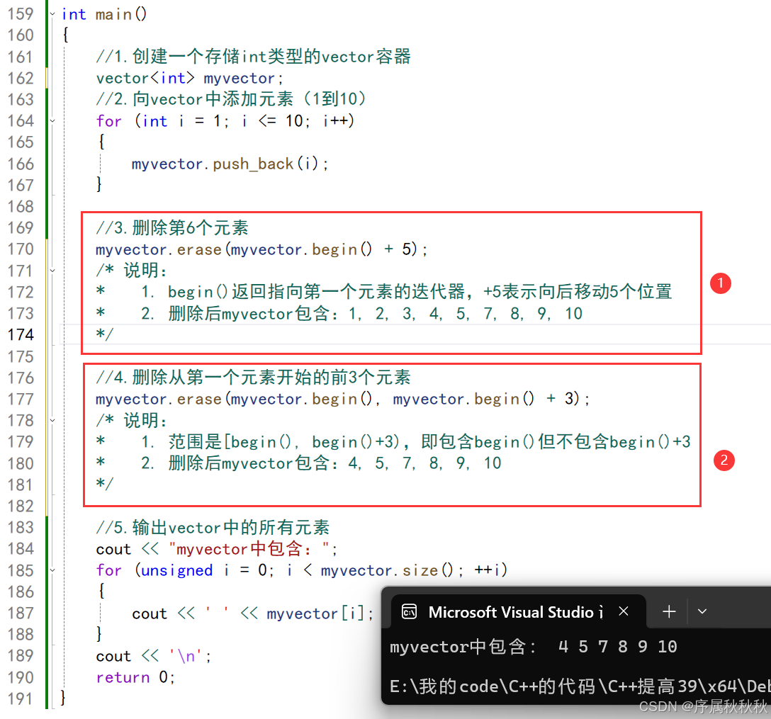The height and width of the screenshot is (719, 771).
Task: Click the comment '//1.创建一个存储int类型的vector容器'
Action: point(253,57)
